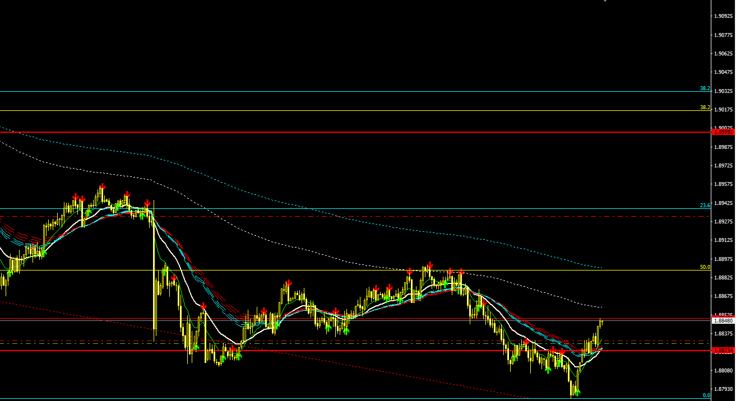Select the yellow 38.2 Fibonacci level label
Screen dimensions: 736x401
point(705,108)
